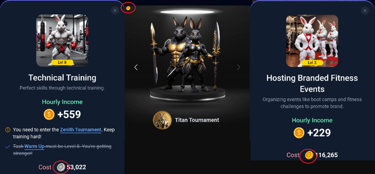Open the Zenith Tournament link
The image size is (375, 174).
pyautogui.click(x=81, y=130)
